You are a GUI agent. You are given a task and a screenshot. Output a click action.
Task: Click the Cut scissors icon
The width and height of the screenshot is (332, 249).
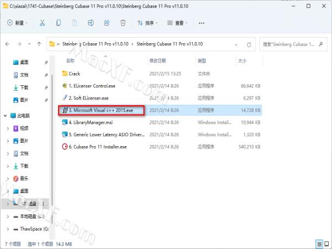click(43, 23)
